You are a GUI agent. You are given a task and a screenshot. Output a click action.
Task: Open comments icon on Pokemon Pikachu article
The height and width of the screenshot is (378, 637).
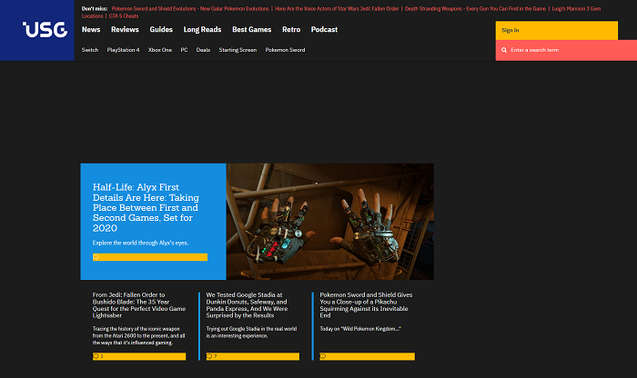[323, 356]
